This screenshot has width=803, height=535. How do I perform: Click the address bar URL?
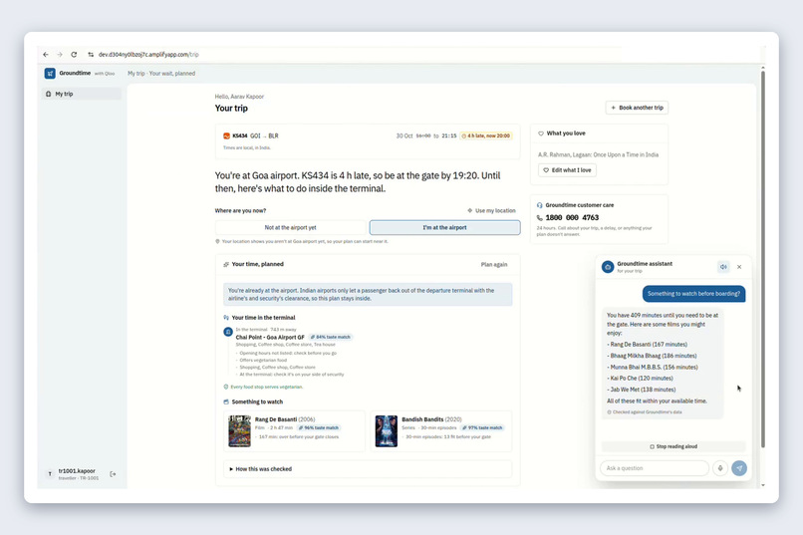pos(148,54)
